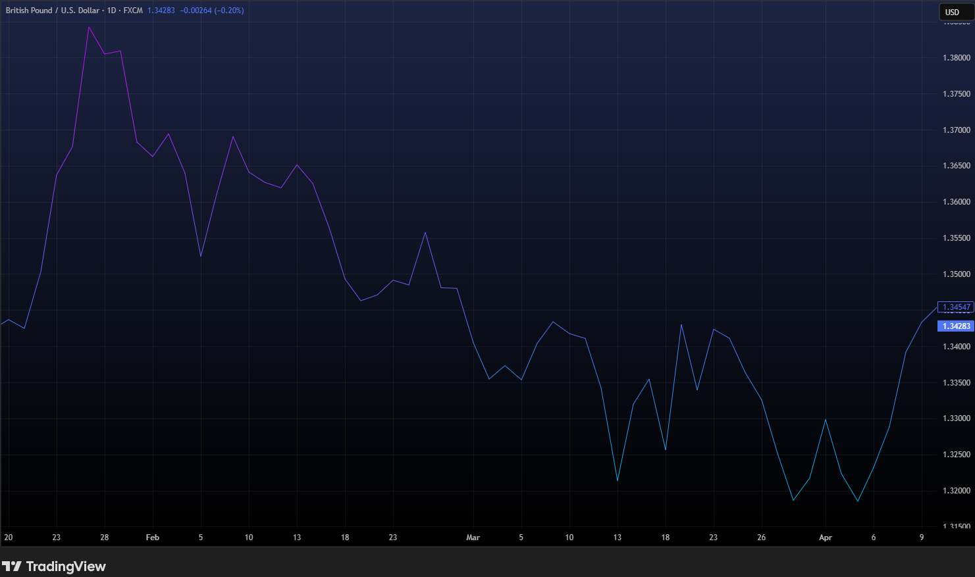Click the 1.34283 price value in legend

pyautogui.click(x=161, y=11)
